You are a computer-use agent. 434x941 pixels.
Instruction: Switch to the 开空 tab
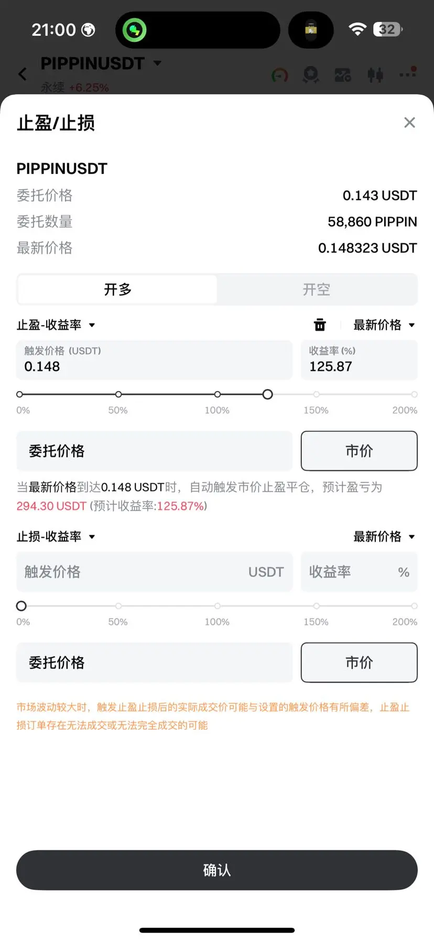tap(317, 289)
